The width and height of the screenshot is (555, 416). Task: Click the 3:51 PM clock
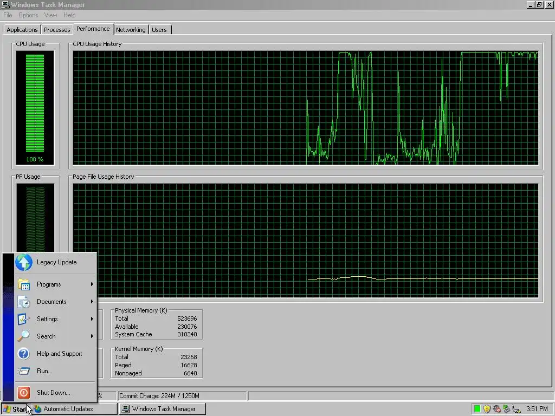[x=537, y=409]
